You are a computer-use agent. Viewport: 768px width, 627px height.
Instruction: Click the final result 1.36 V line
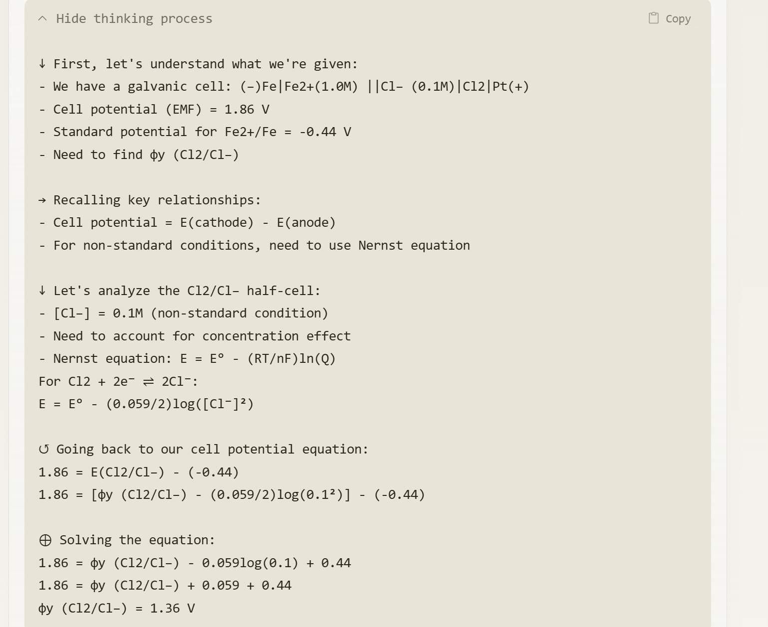[x=117, y=609]
